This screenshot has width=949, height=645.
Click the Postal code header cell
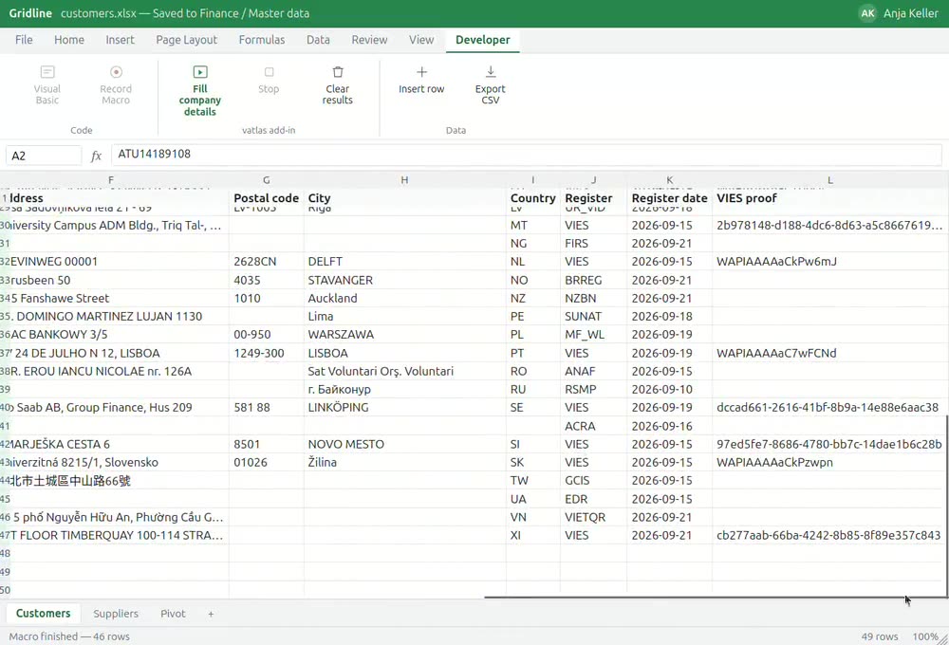[267, 198]
